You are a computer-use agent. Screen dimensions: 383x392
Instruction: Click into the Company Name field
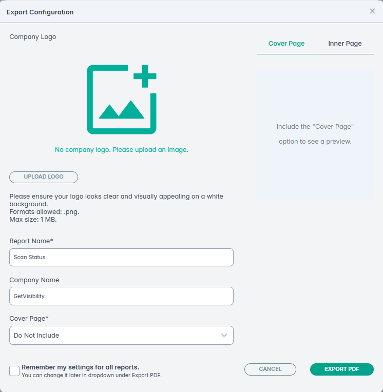[121, 296]
